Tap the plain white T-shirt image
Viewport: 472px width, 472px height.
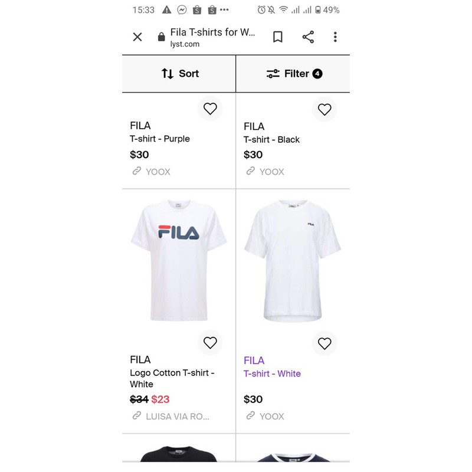click(293, 263)
